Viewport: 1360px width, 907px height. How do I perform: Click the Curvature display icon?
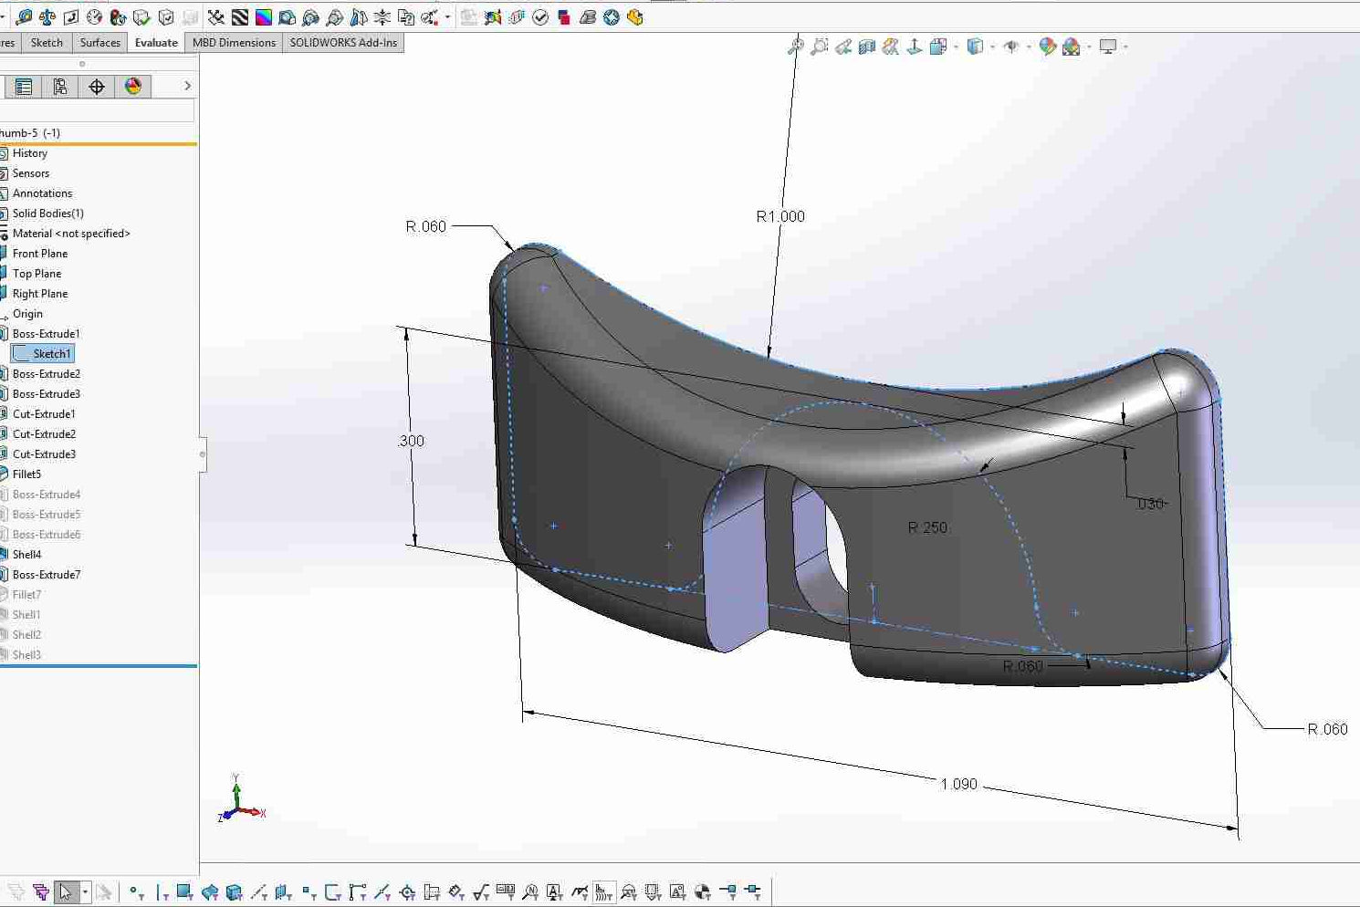[264, 17]
